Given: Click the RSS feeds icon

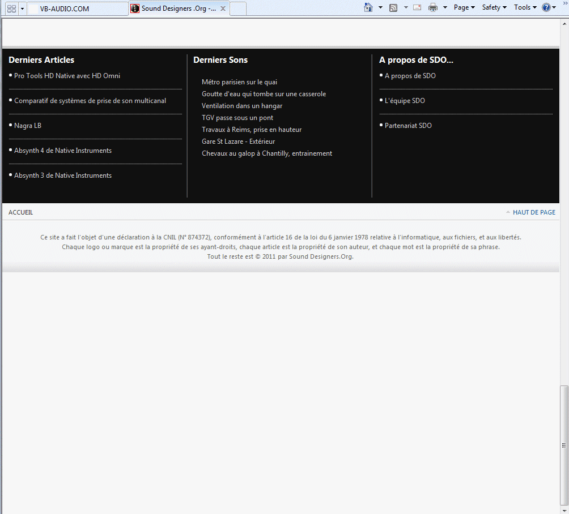Looking at the screenshot, I should (x=393, y=7).
